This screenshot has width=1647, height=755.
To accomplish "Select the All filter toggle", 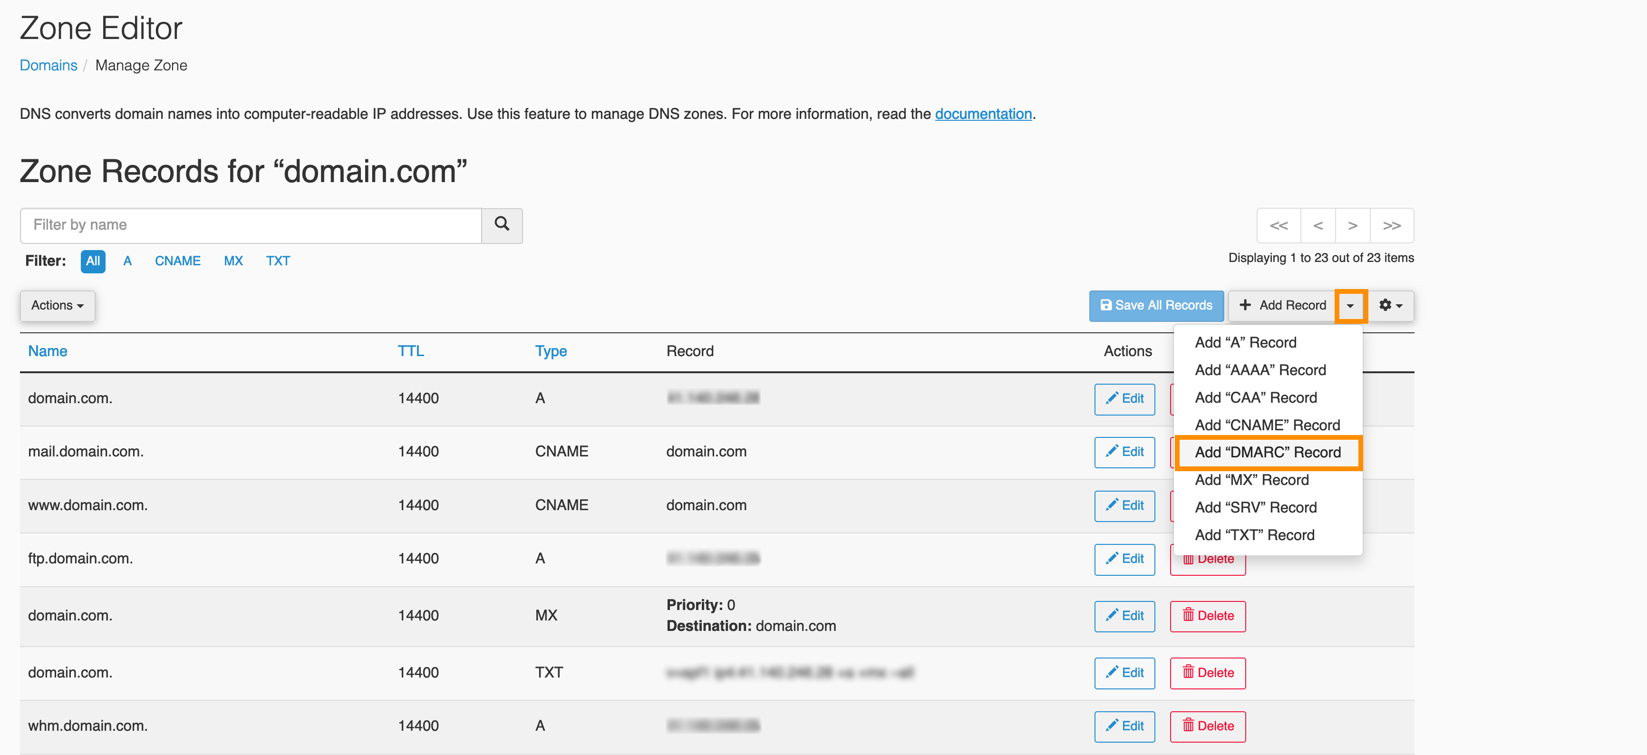I will point(93,261).
